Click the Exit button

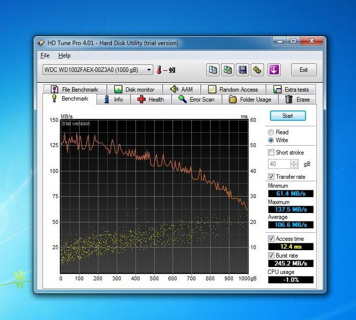[304, 70]
